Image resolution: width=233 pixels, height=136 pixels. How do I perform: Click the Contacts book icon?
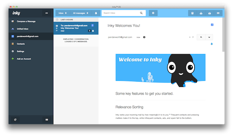tap(13, 44)
